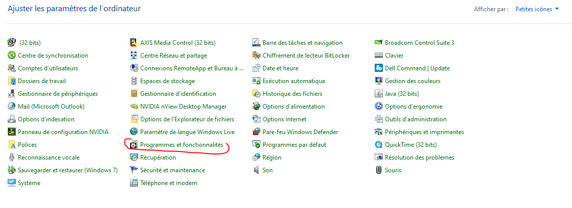Open the Dell Command Update icon
Viewport: 572px width, 208px height.
tap(378, 68)
